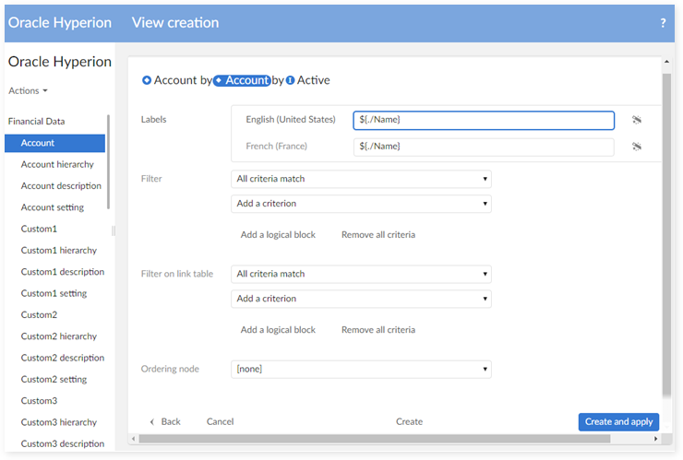Click the circle icon before 'Account by'
683x460 pixels.
point(147,80)
